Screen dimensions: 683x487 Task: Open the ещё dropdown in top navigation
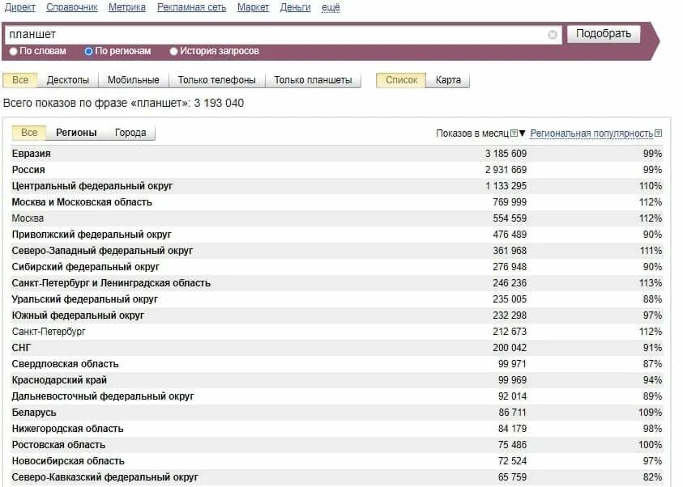coord(331,7)
